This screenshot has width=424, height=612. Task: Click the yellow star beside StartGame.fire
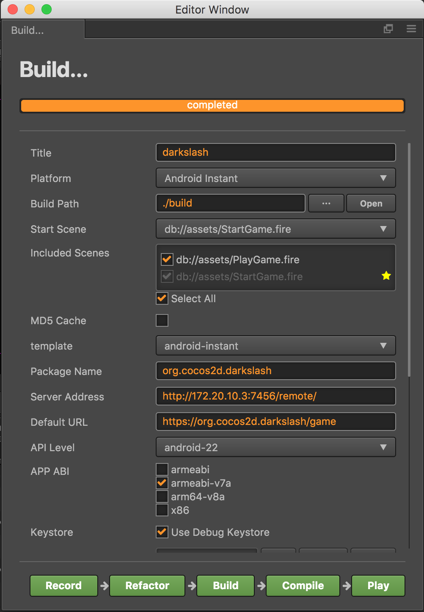click(x=386, y=276)
